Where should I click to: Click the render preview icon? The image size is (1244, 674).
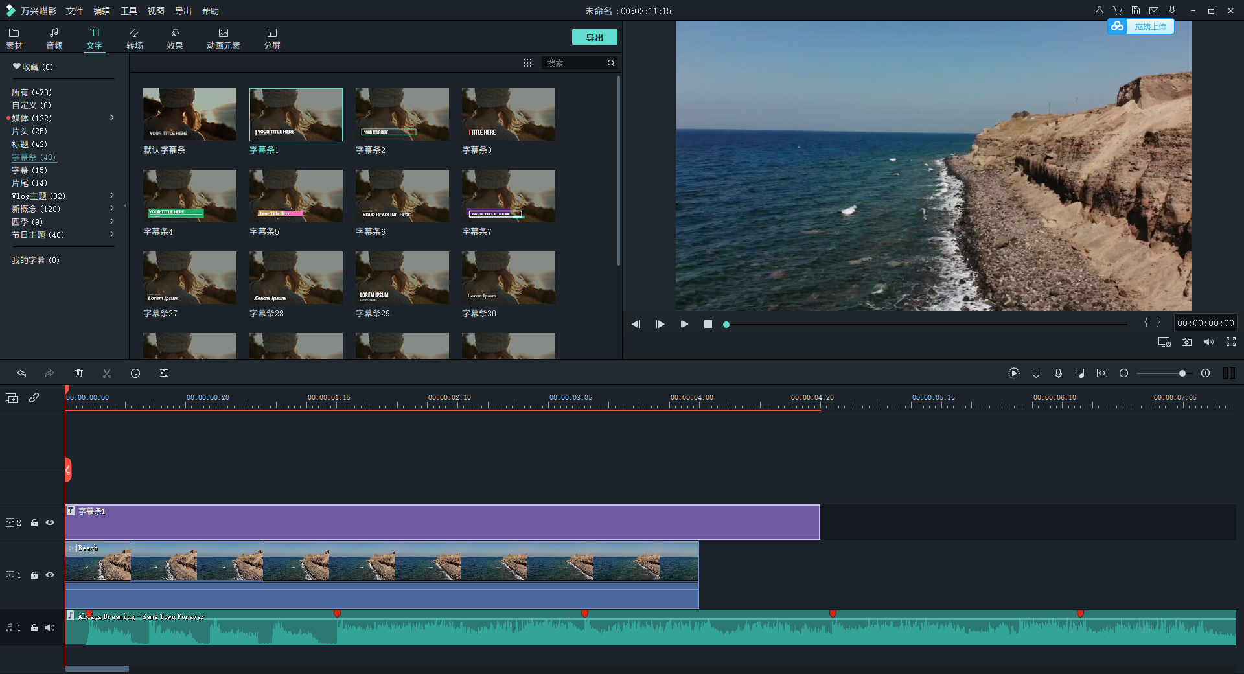[1014, 373]
